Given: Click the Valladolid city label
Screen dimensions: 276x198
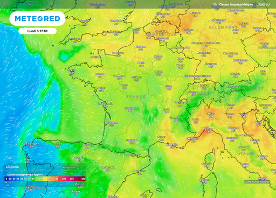Looking at the screenshot, I should (69, 167).
